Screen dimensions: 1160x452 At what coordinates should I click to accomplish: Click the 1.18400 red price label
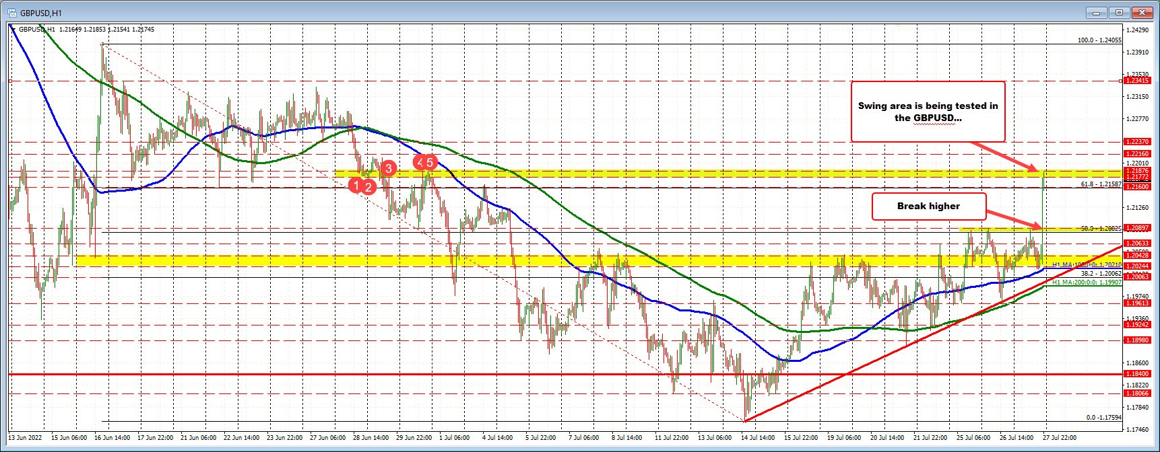[x=1139, y=374]
